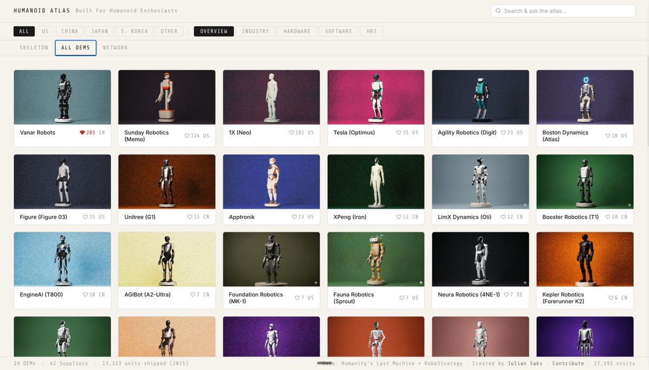Like Vanar Robots with the red heart
The height and width of the screenshot is (370, 649).
[x=83, y=132]
